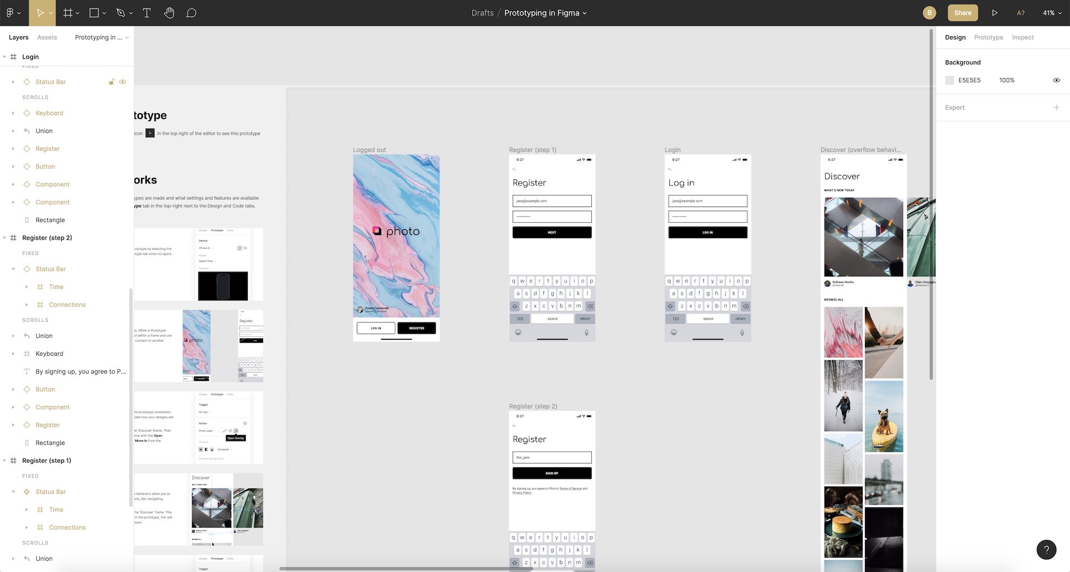Screen dimensions: 1070x572
Task: Click the emoji icon on the Register (step 1) keyboard
Action: tap(518, 333)
